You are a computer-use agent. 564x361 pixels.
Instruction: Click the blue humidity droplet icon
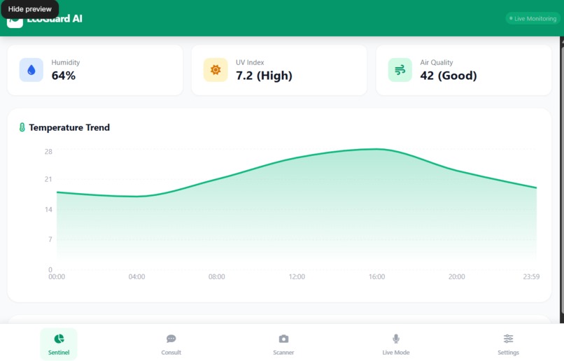click(x=31, y=70)
